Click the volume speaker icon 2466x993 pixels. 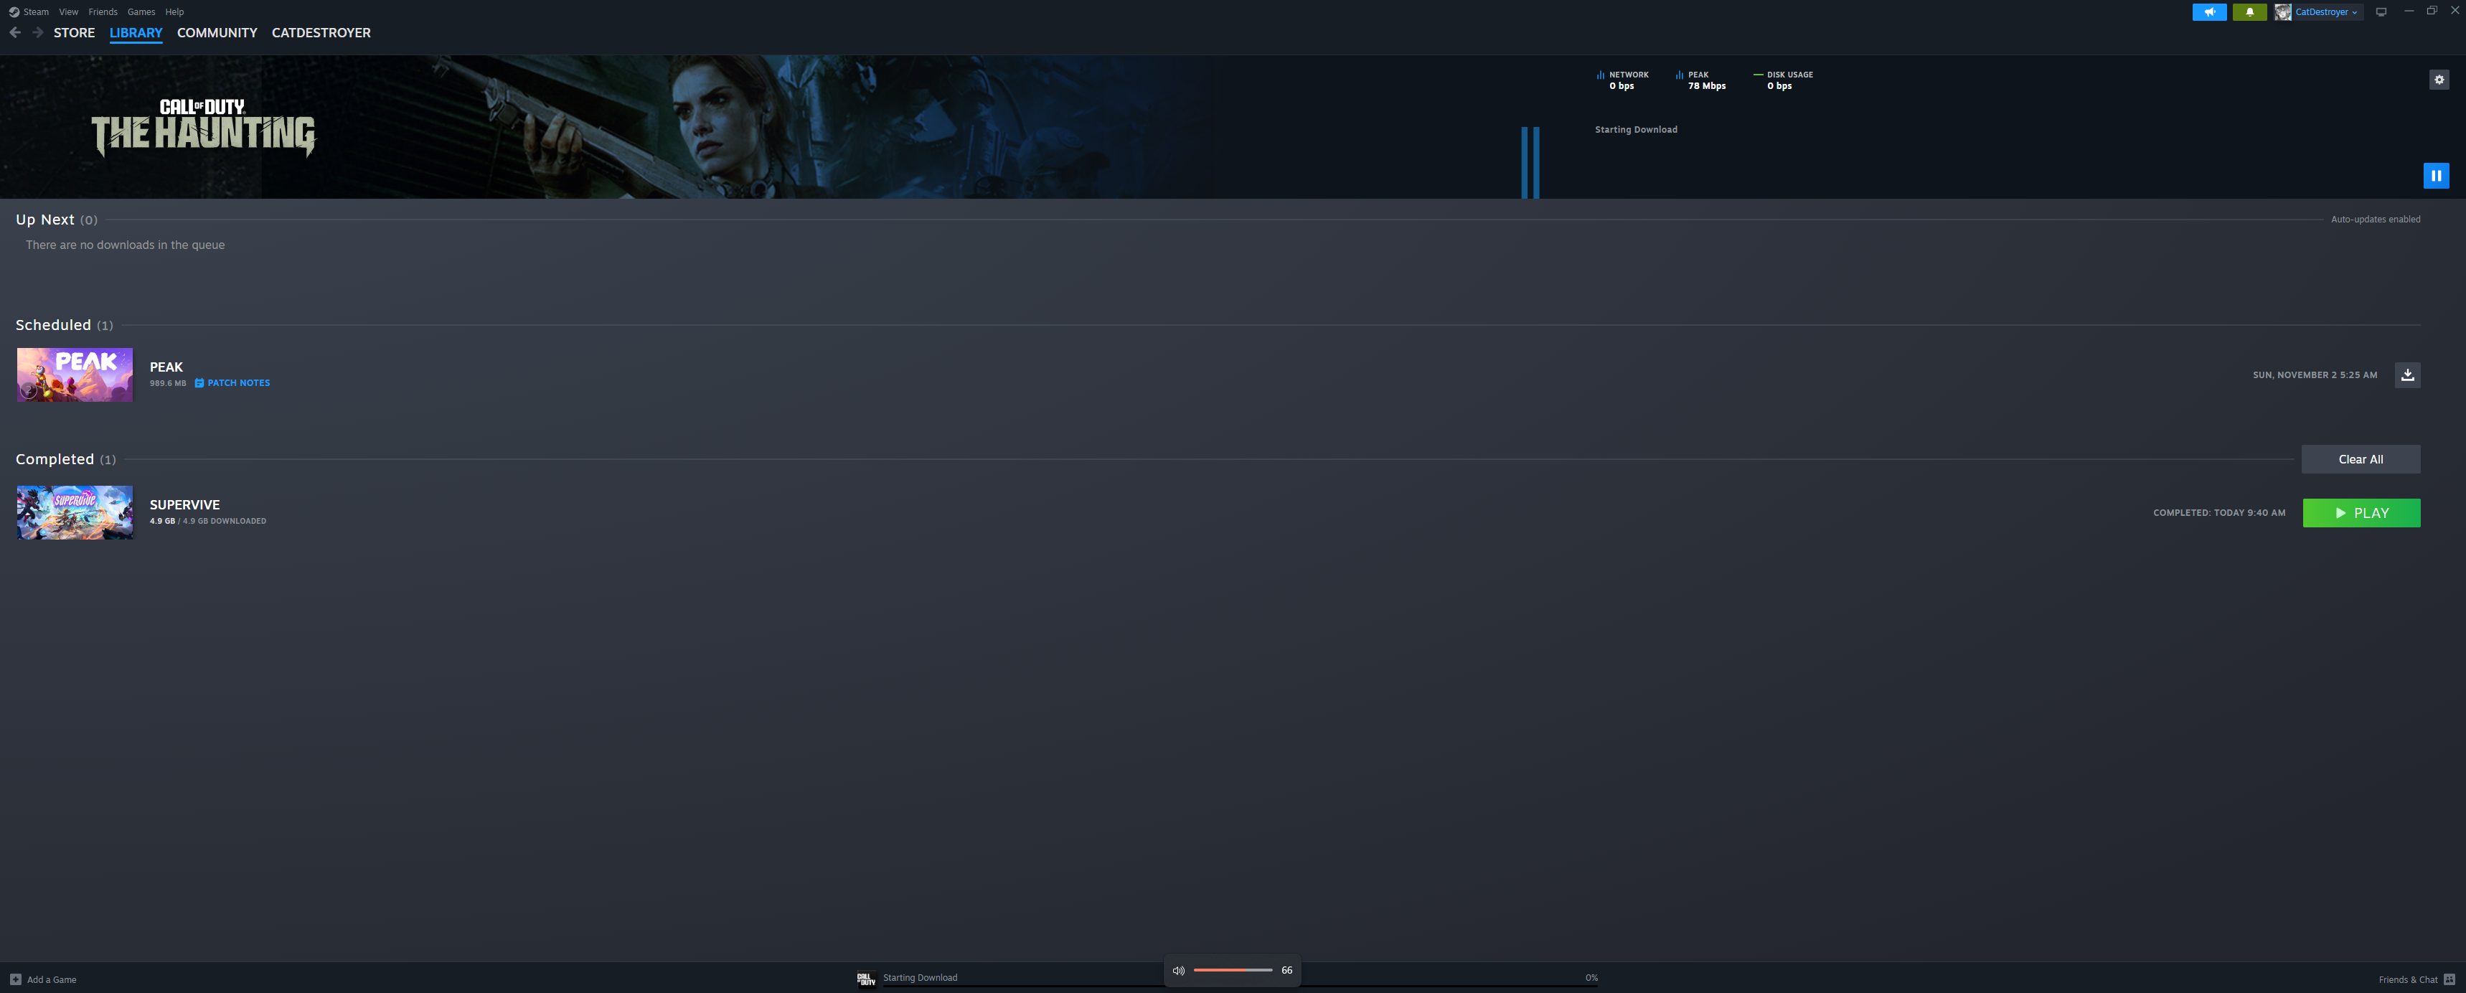coord(1178,970)
